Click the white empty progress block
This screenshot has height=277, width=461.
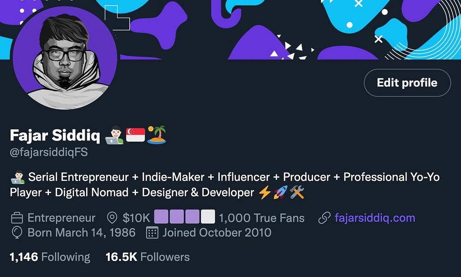click(x=208, y=217)
